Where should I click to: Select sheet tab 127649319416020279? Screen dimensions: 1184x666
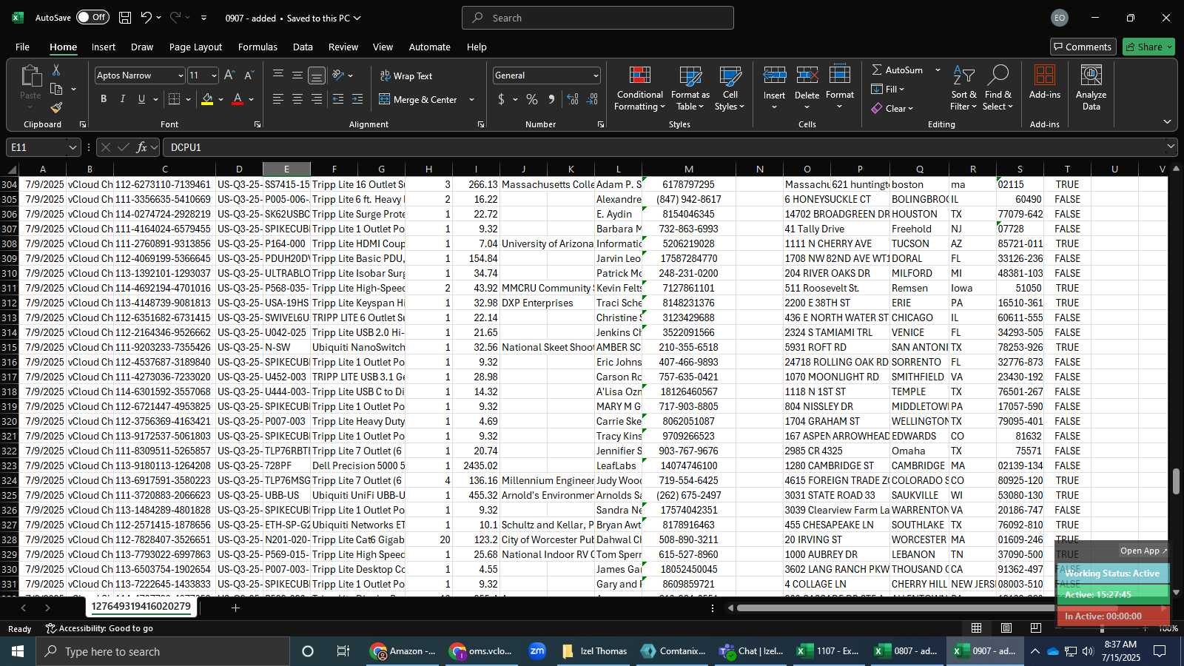click(141, 607)
